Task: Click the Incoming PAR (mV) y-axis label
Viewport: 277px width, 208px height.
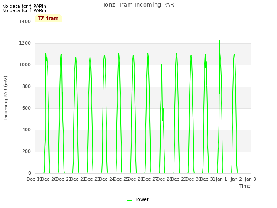Action: (6, 98)
